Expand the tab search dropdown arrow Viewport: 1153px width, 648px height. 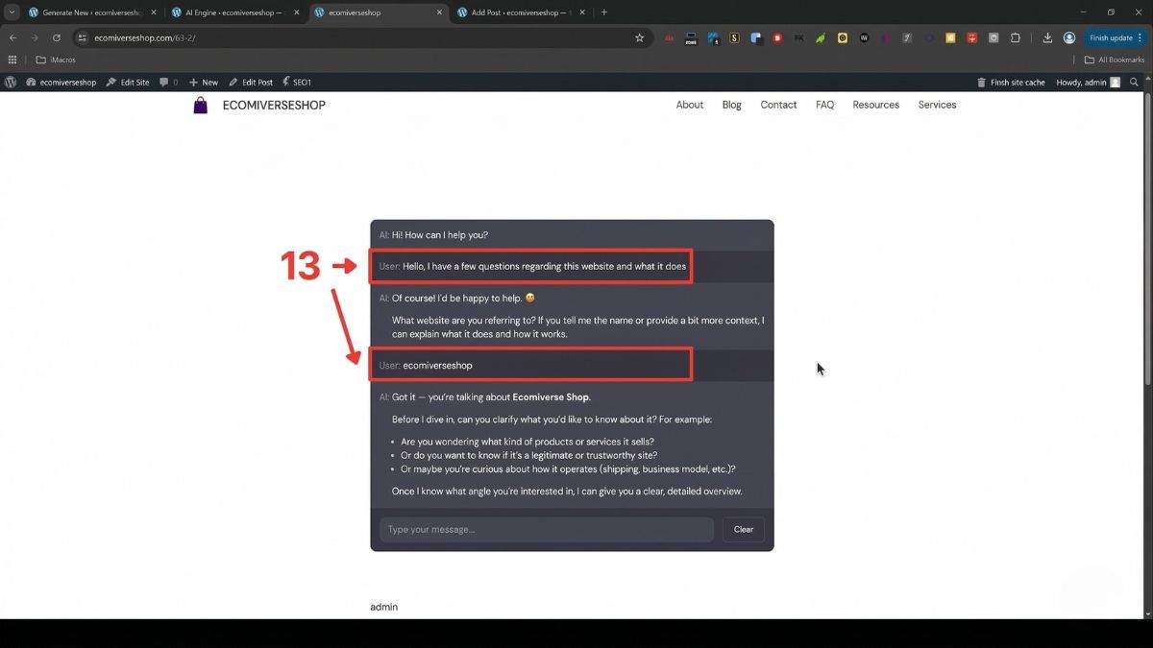[x=10, y=12]
